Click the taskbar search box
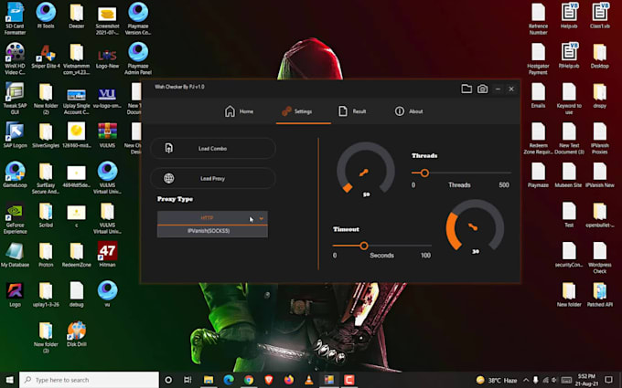The image size is (622, 388). pyautogui.click(x=90, y=380)
